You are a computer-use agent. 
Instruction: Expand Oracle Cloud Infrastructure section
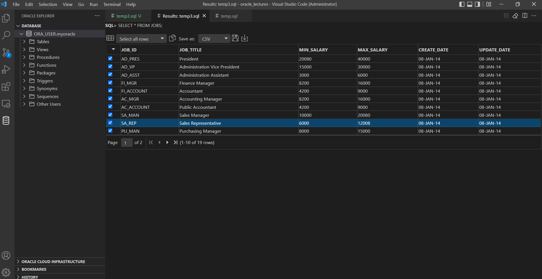click(53, 261)
